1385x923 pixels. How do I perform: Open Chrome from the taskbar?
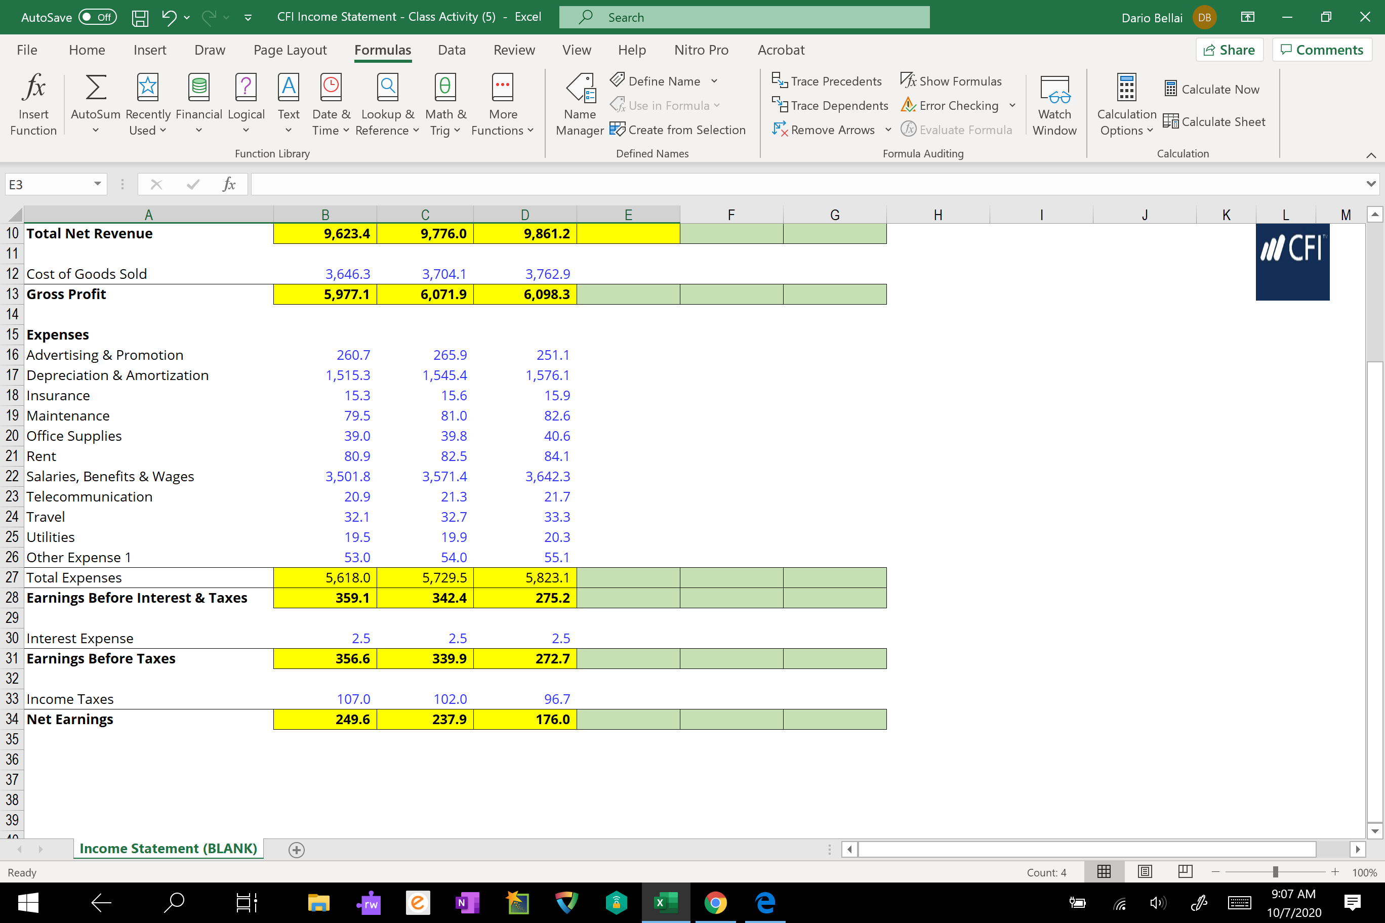pyautogui.click(x=715, y=902)
